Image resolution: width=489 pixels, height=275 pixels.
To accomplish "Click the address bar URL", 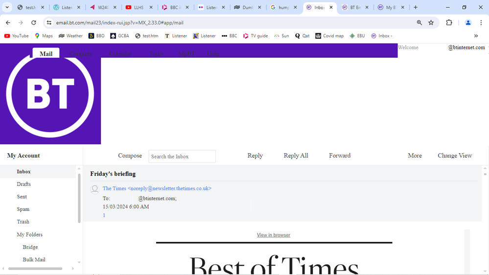I will 120,23.
